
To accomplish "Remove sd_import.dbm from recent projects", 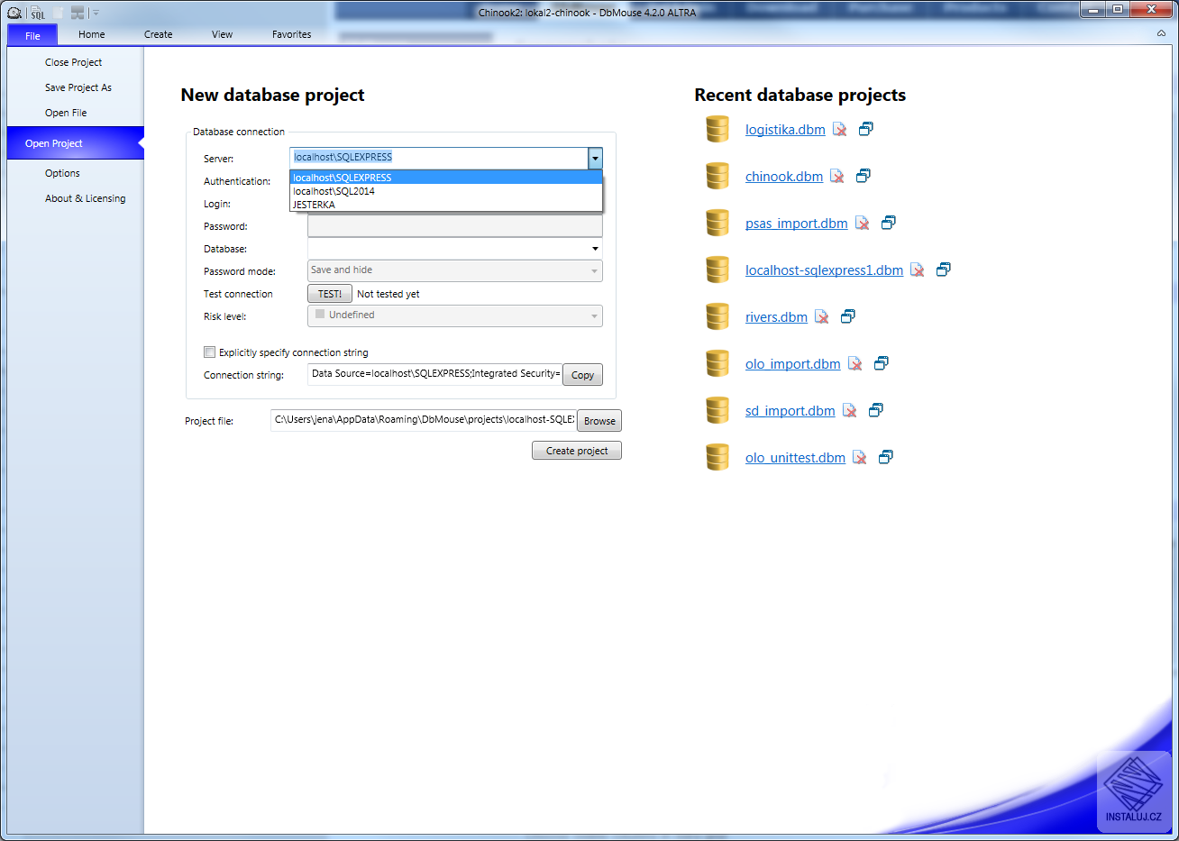I will tap(849, 410).
